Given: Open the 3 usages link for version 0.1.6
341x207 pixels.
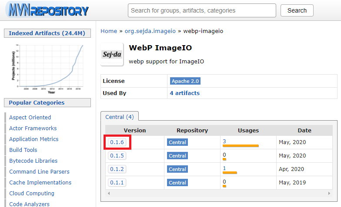Looking at the screenshot, I should coord(224,141).
